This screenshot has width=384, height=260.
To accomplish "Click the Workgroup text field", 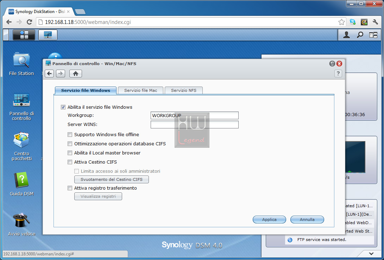I will pos(194,115).
